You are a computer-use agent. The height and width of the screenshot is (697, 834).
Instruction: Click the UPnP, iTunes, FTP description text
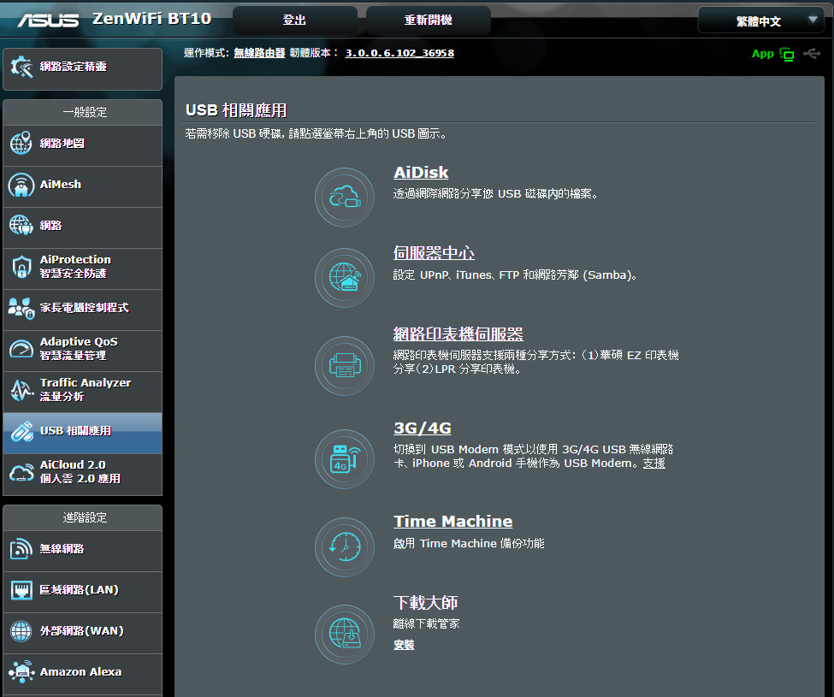pos(515,275)
